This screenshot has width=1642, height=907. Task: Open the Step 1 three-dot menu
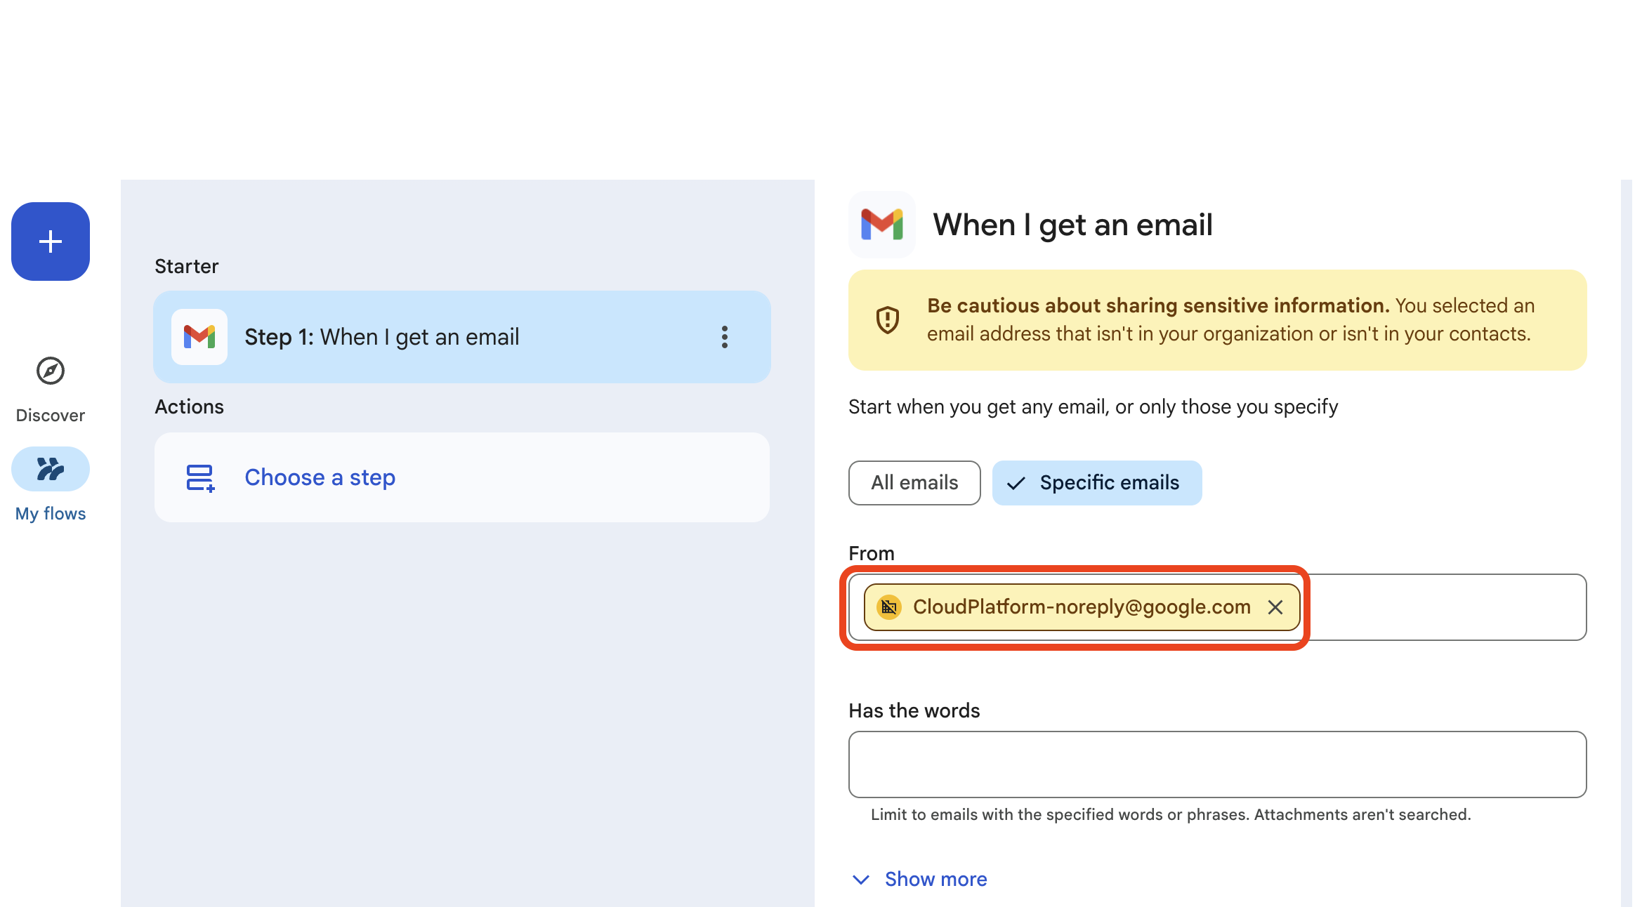pos(724,337)
